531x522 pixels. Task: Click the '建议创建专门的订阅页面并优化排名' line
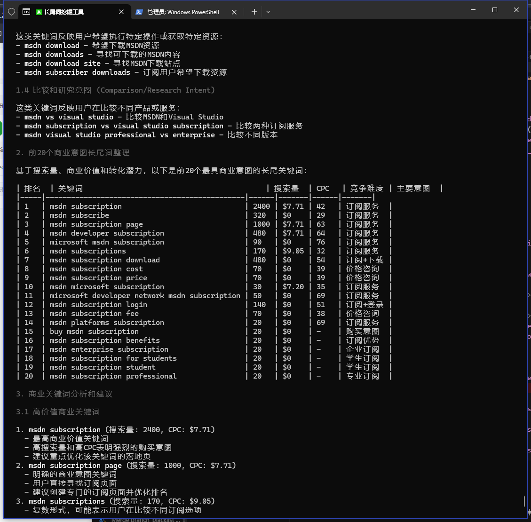[x=96, y=492]
